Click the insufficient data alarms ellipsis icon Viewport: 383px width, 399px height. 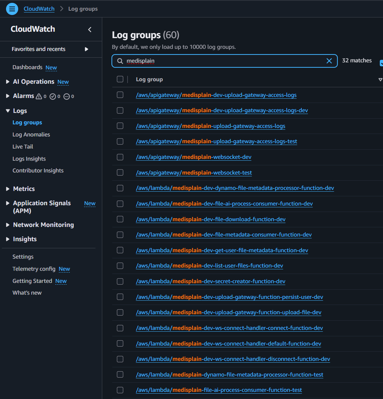pos(66,97)
